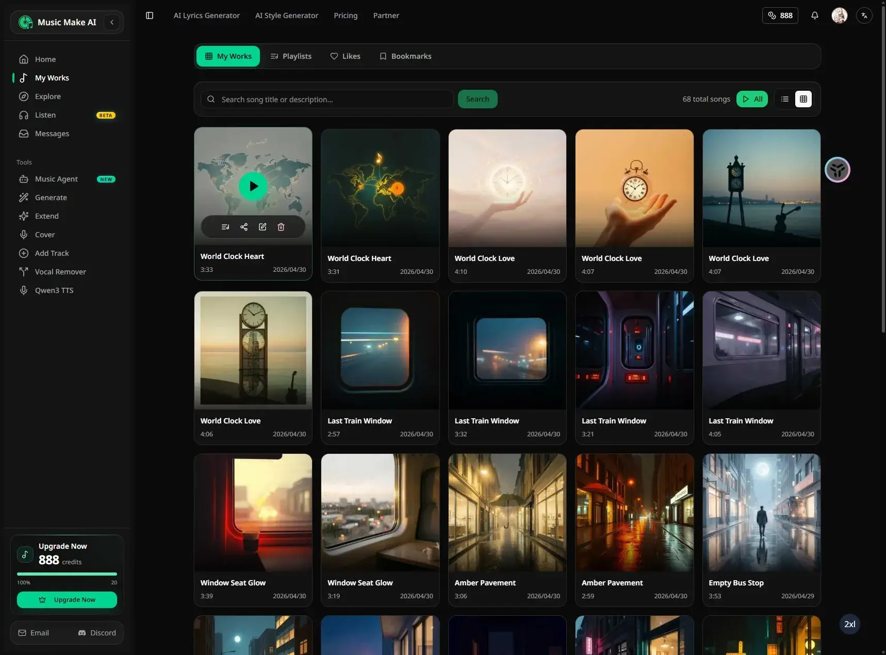
Task: Open World Clock Love 4:06 cover
Action: [253, 350]
